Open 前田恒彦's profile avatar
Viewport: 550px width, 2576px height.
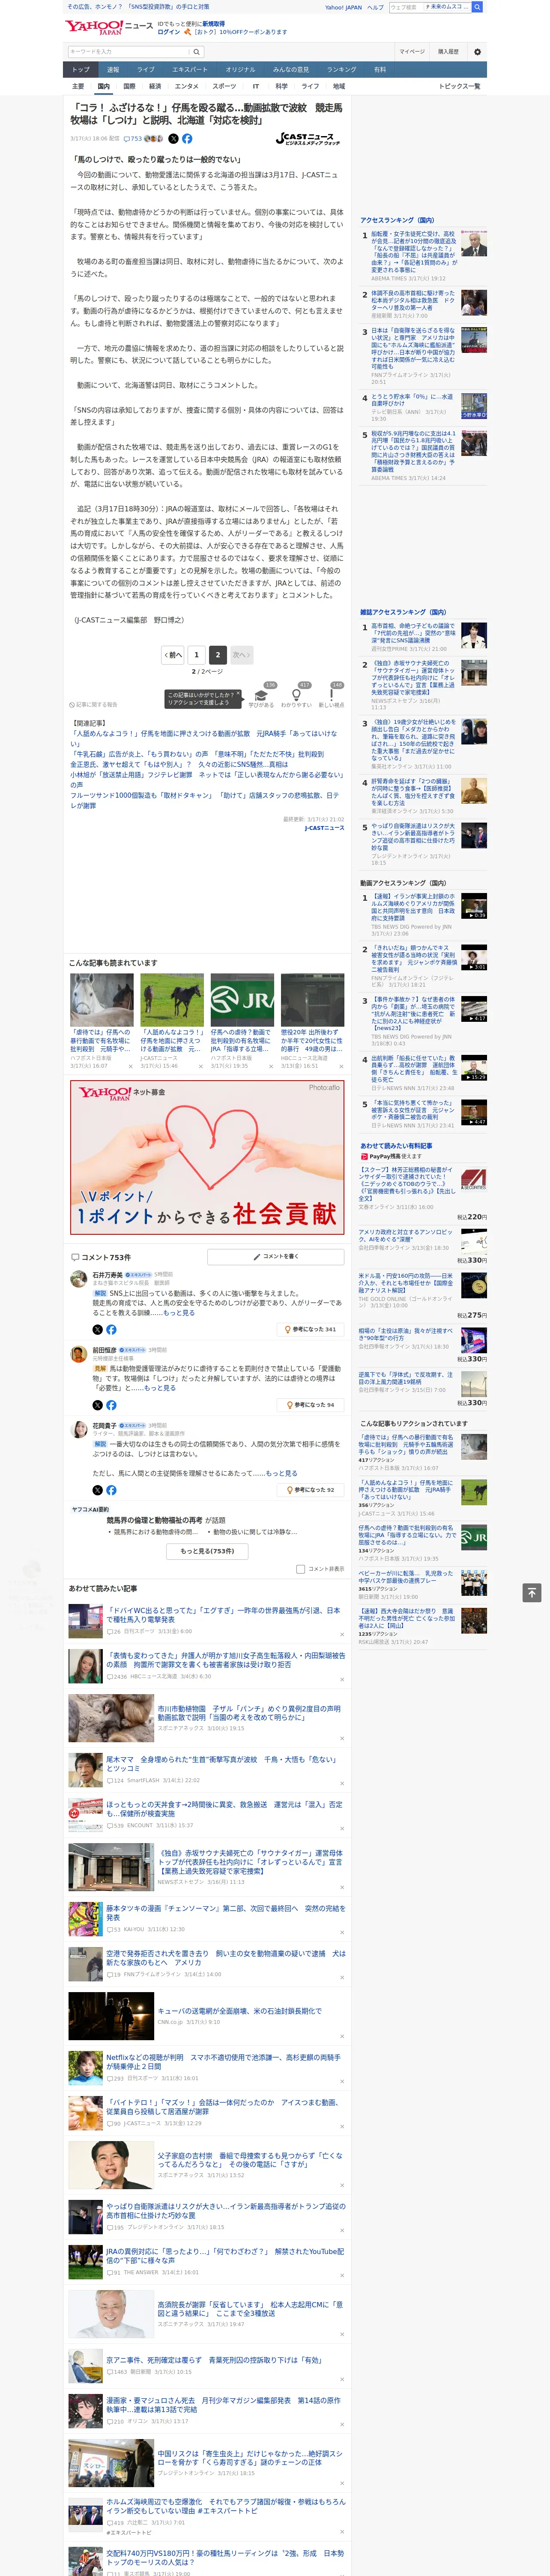(78, 1354)
